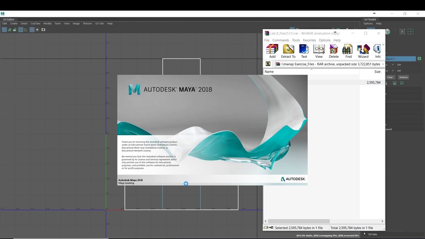Image resolution: width=425 pixels, height=239 pixels.
Task: Click the Find icon in WinRAR toolbar
Action: click(x=348, y=51)
